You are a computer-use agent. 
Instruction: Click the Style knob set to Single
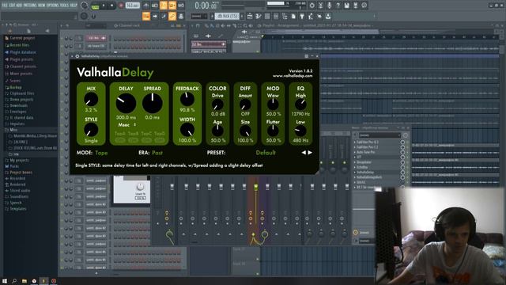click(x=91, y=130)
